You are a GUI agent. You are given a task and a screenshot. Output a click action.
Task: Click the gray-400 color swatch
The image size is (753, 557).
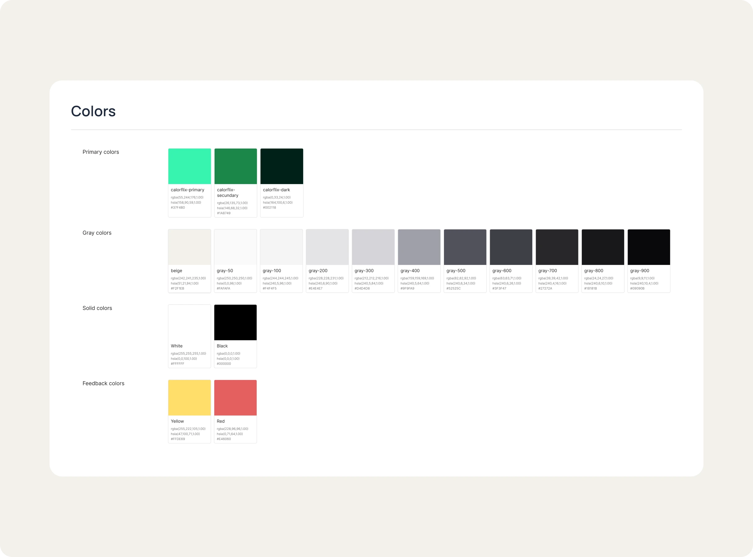(x=419, y=247)
